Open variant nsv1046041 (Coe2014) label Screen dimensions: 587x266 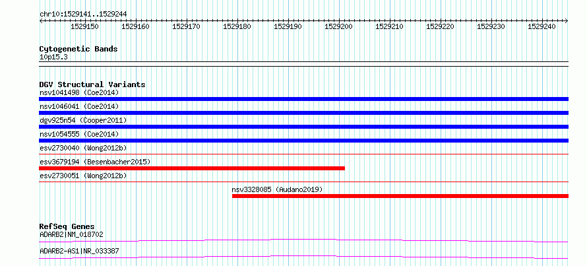[79, 106]
